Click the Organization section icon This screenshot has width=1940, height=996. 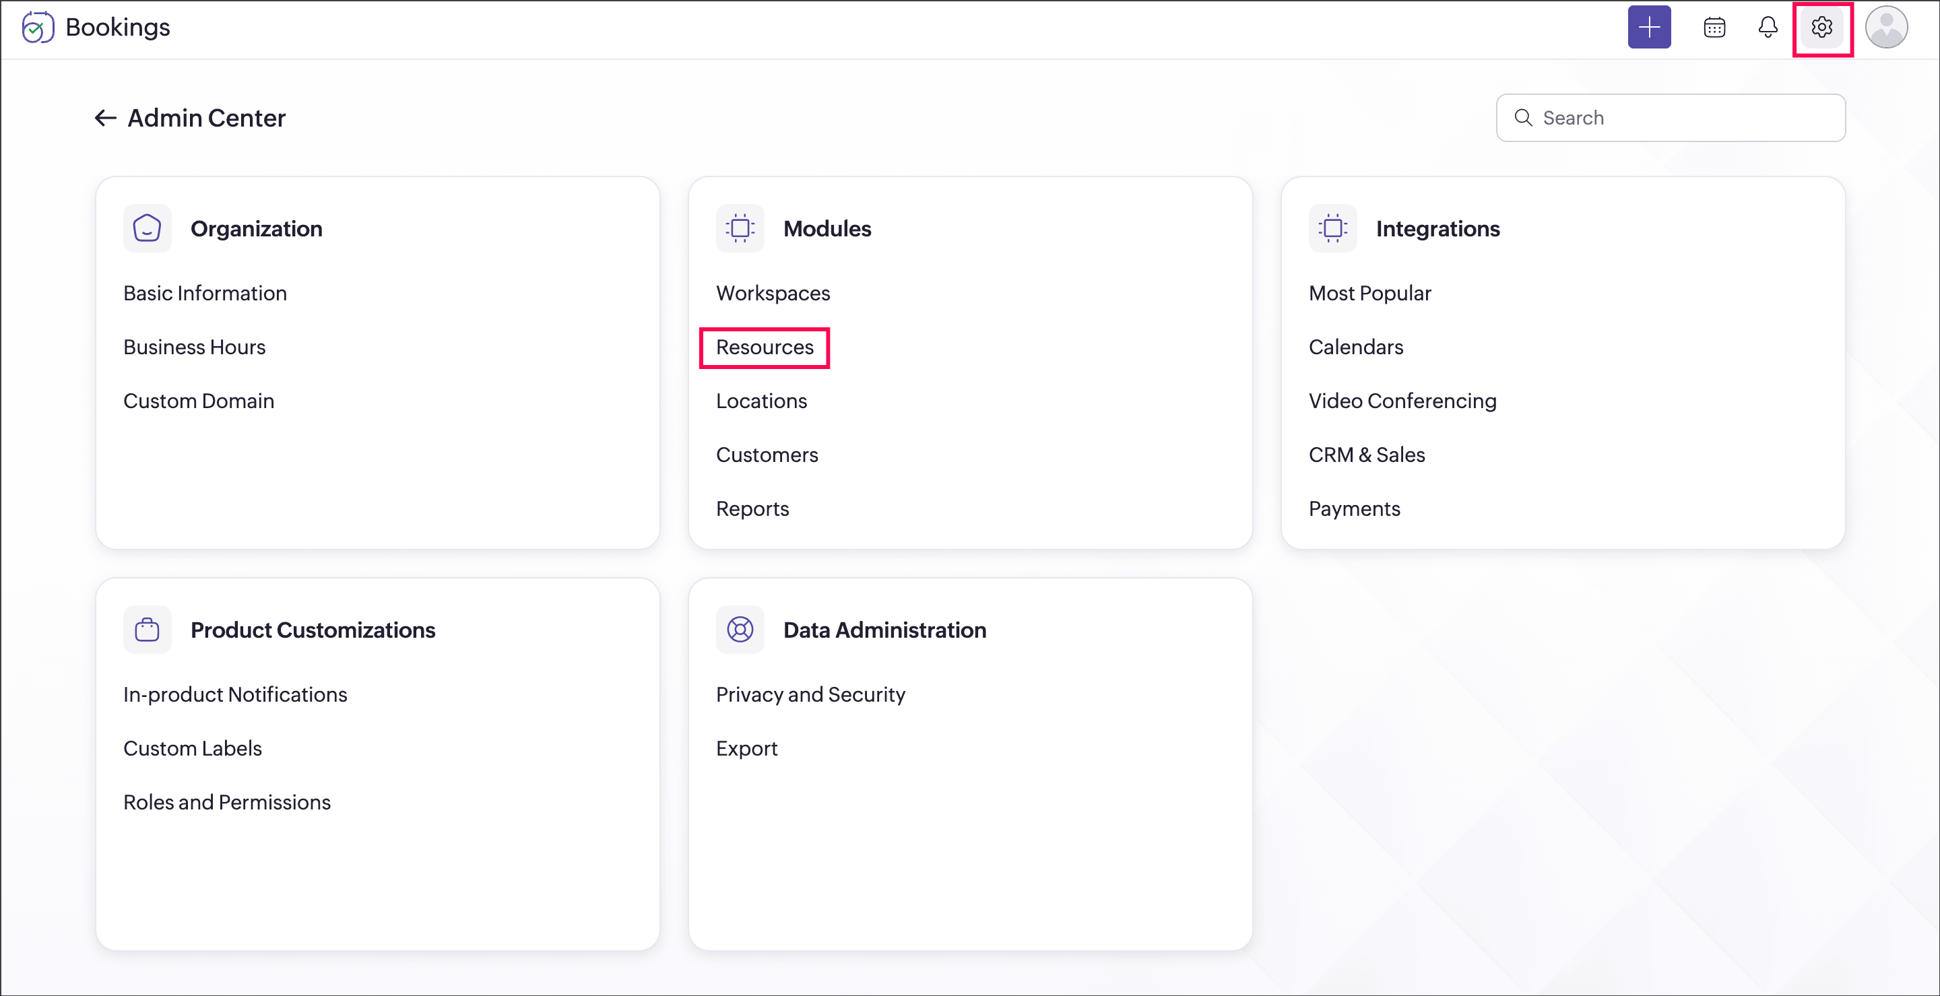tap(147, 228)
